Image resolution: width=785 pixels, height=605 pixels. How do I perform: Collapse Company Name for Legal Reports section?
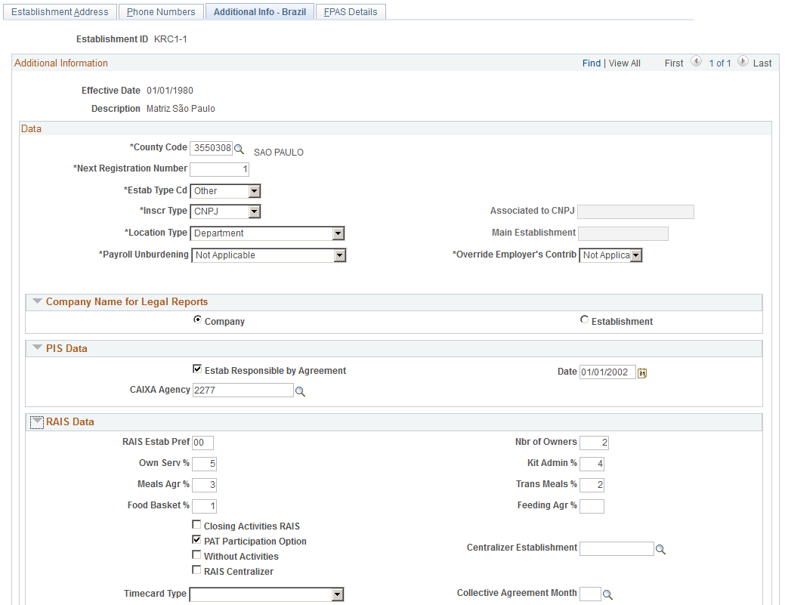pyautogui.click(x=37, y=301)
